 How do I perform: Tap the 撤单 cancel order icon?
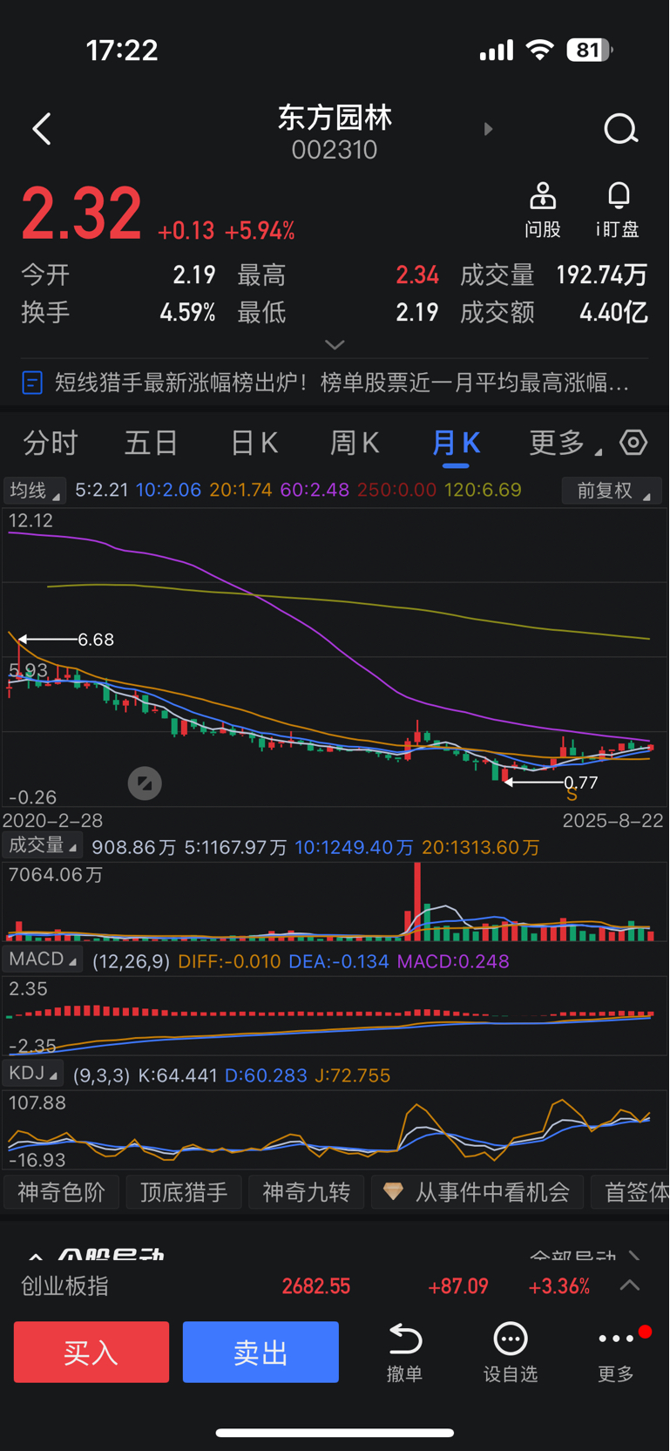pos(405,1339)
